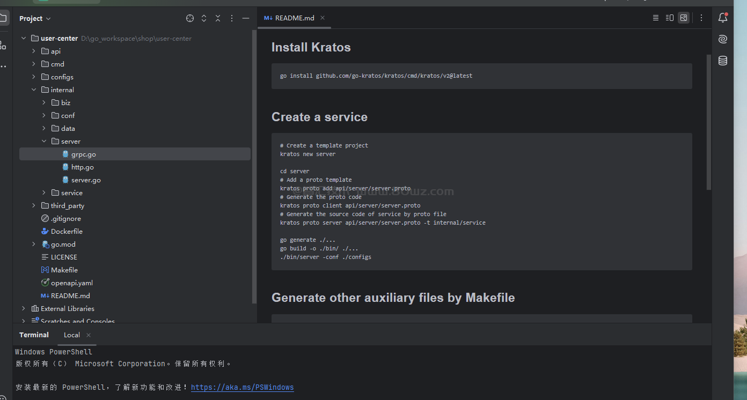
Task: Close the README.md editor tab
Action: pyautogui.click(x=323, y=18)
